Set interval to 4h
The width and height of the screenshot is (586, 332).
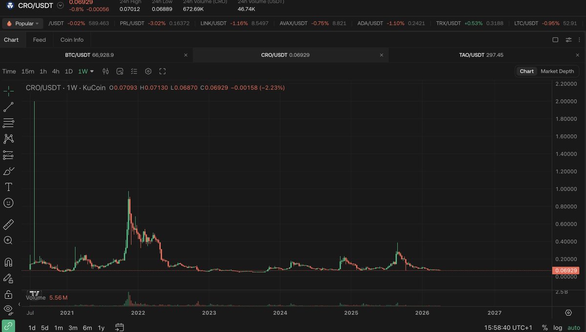tap(56, 71)
